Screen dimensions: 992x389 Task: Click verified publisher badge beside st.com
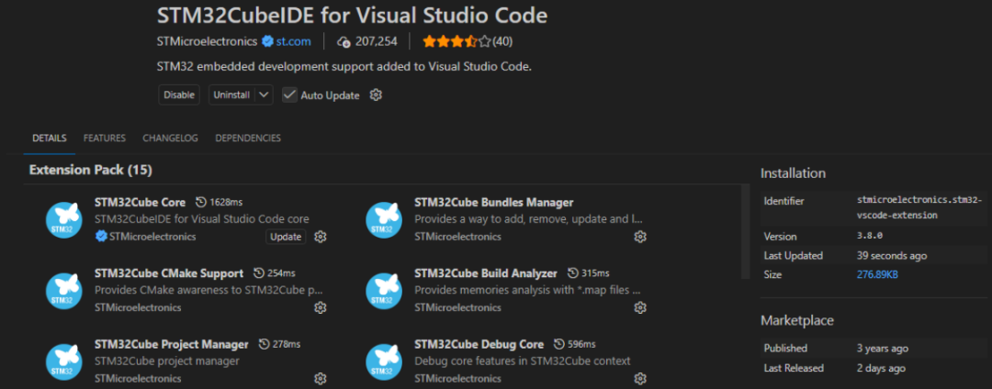[x=267, y=41]
